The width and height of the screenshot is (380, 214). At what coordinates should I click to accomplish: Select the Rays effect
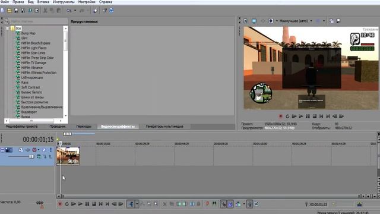coord(25,83)
